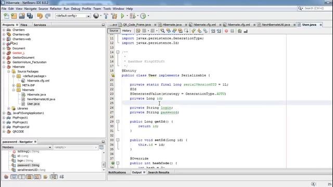Click the New Project toolbar icon
This screenshot has width=333, height=187.
click(x=14, y=16)
